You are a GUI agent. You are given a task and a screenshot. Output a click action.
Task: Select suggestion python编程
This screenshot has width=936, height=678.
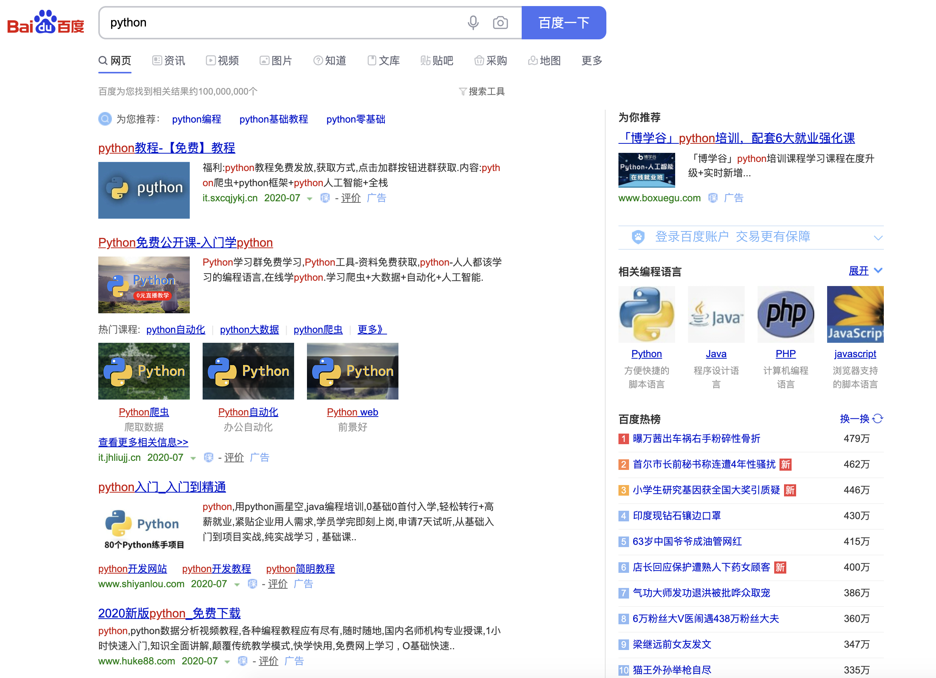coord(197,120)
